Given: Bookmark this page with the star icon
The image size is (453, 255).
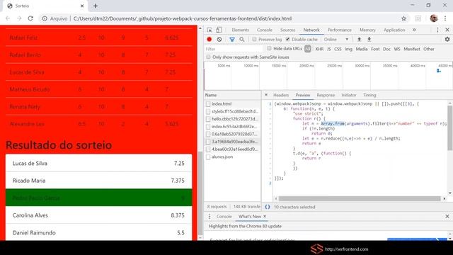Looking at the screenshot, I should point(404,18).
